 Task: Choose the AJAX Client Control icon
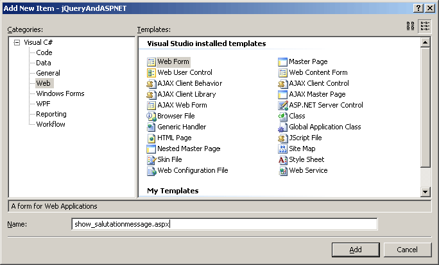point(283,84)
